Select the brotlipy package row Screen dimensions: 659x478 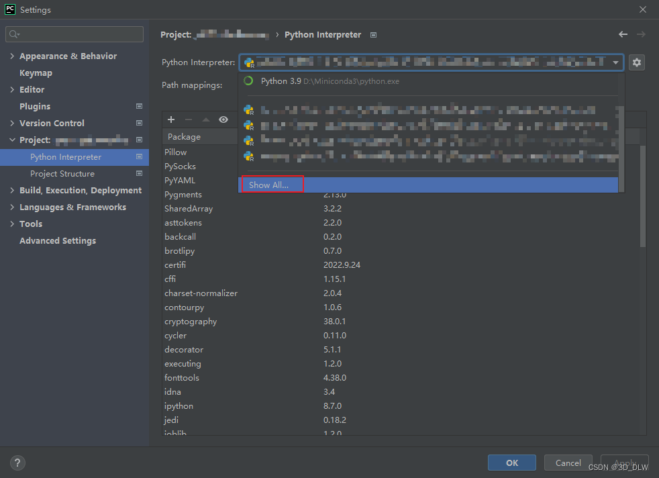(401, 250)
